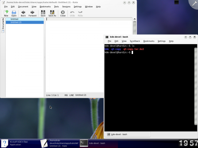Click the Close document toolbar icon
The width and height of the screenshot is (198, 148).
[x=63, y=13]
